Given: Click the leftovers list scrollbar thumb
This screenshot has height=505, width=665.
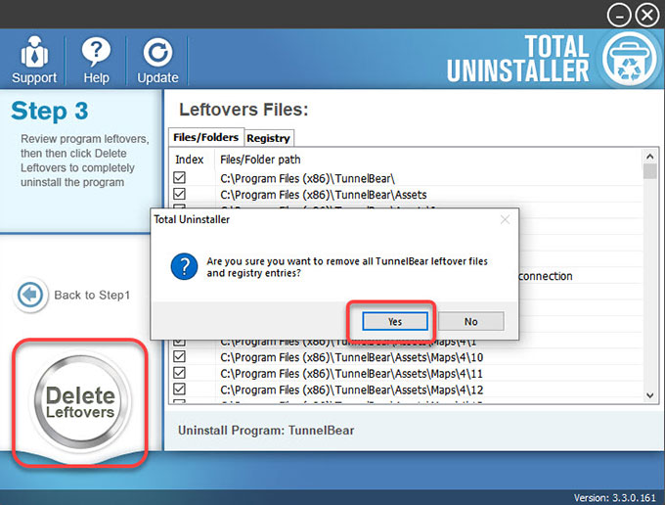Looking at the screenshot, I should point(649,171).
